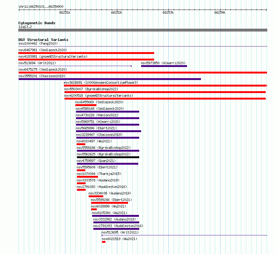The height and width of the screenshot is (254, 276).
Task: Select the nsv6467961 (Sedlazeck2020) red bar
Action: pos(86,53)
